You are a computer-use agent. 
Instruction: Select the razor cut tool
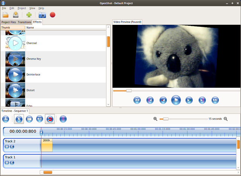tap(29, 119)
